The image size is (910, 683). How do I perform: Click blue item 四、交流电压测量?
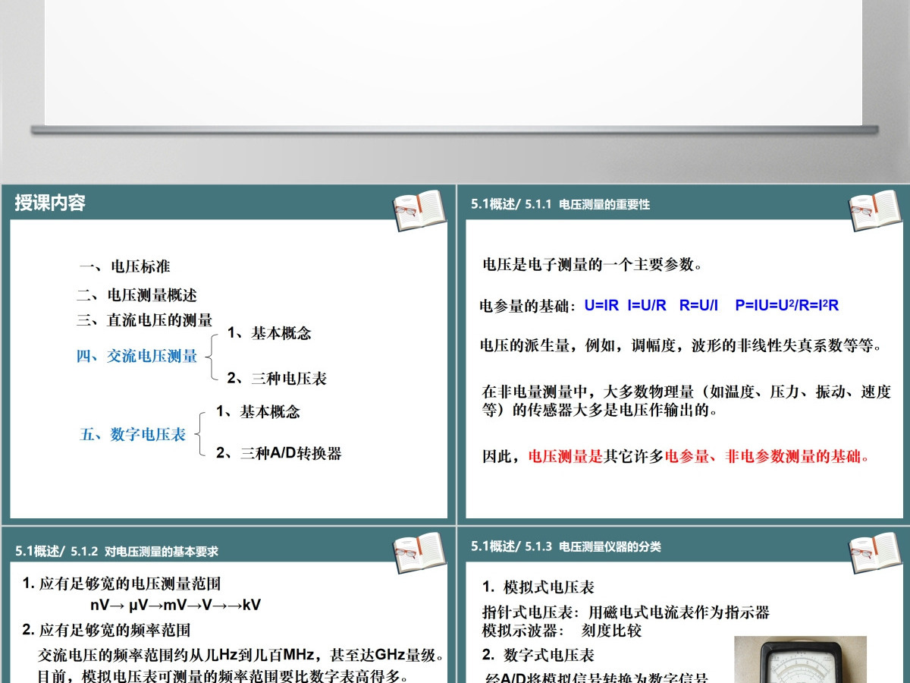(136, 356)
